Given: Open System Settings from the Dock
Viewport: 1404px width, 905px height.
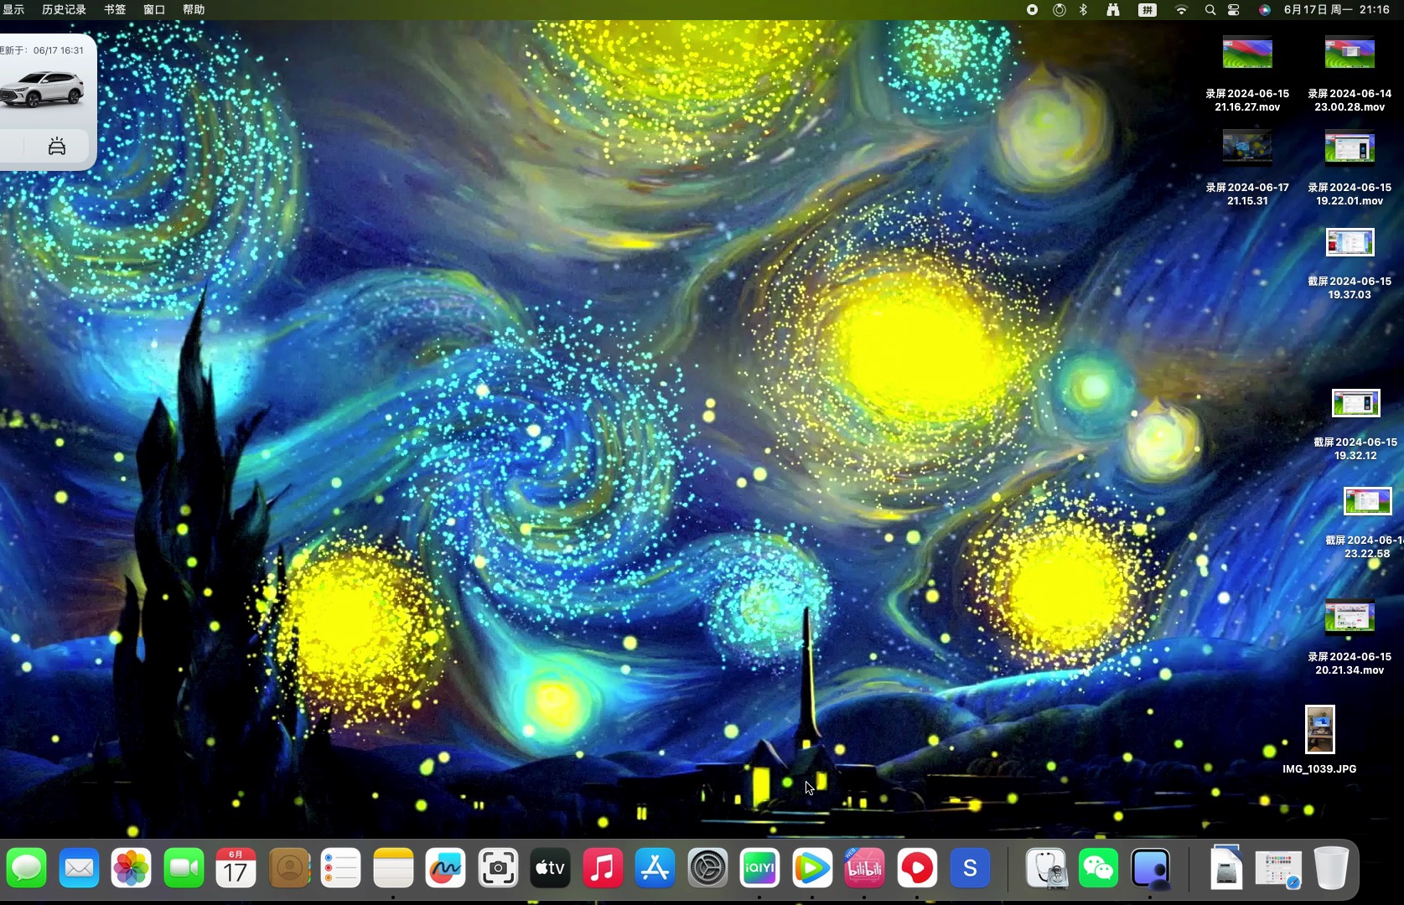Looking at the screenshot, I should tap(707, 868).
